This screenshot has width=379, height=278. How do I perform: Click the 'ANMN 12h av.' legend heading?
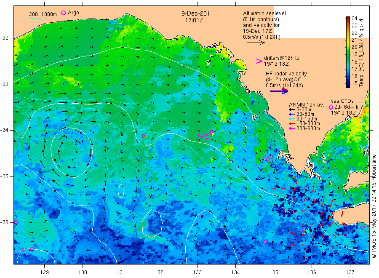[306, 105]
